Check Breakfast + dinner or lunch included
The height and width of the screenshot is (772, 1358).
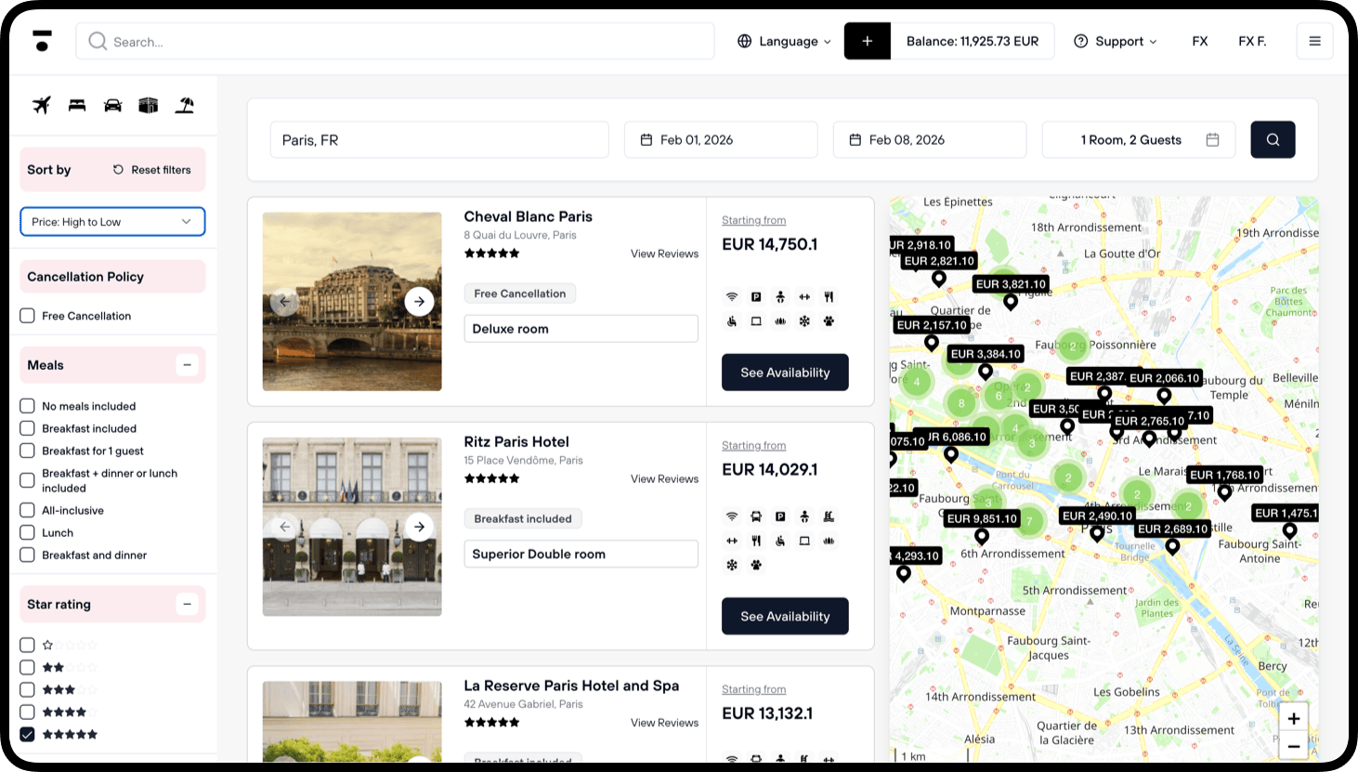pyautogui.click(x=28, y=480)
